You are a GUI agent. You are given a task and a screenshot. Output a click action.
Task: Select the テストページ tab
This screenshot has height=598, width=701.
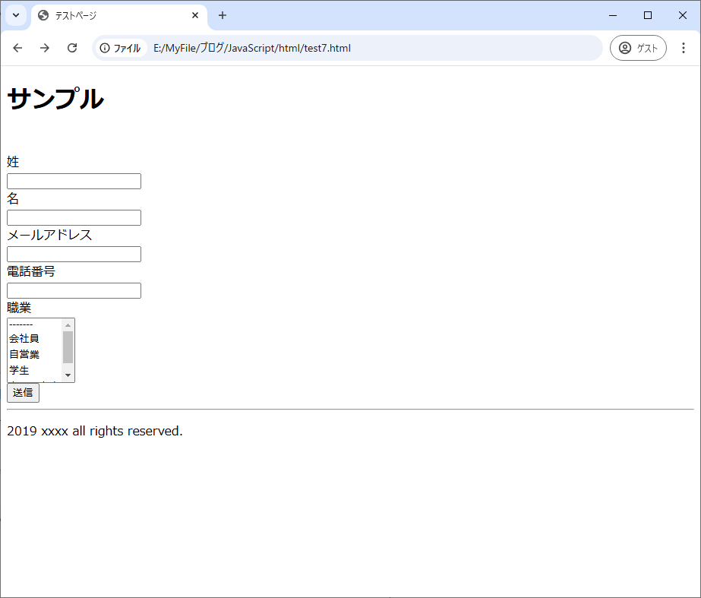coord(118,16)
